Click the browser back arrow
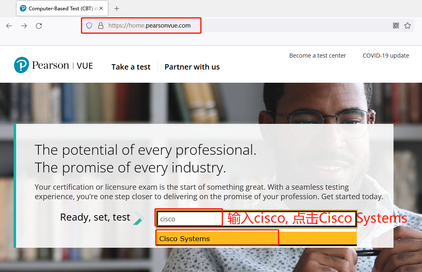Screen dimensions: 422x272 coord(9,26)
